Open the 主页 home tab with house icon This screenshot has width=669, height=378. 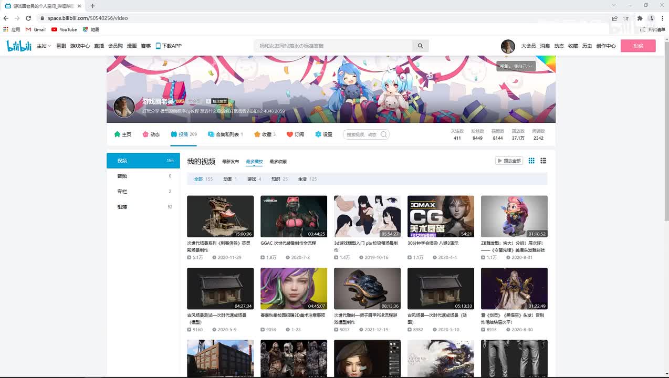pyautogui.click(x=123, y=134)
